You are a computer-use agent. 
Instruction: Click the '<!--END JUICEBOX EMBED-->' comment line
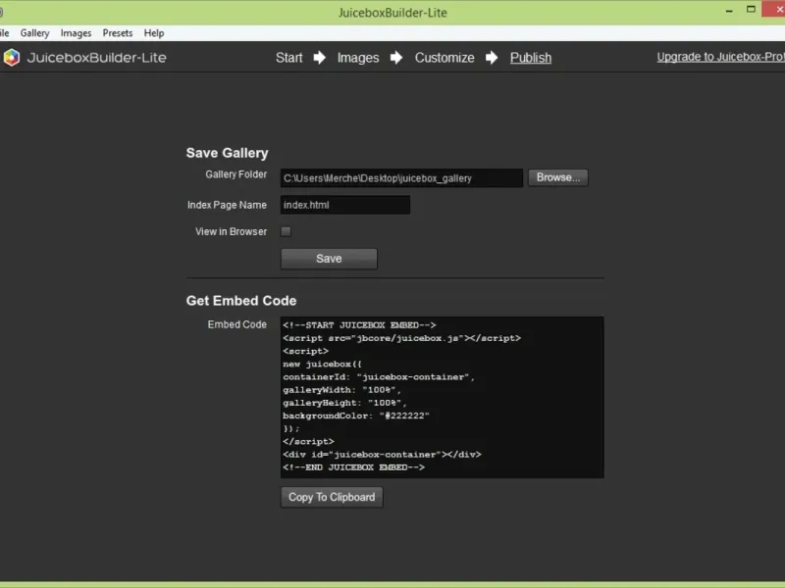353,467
